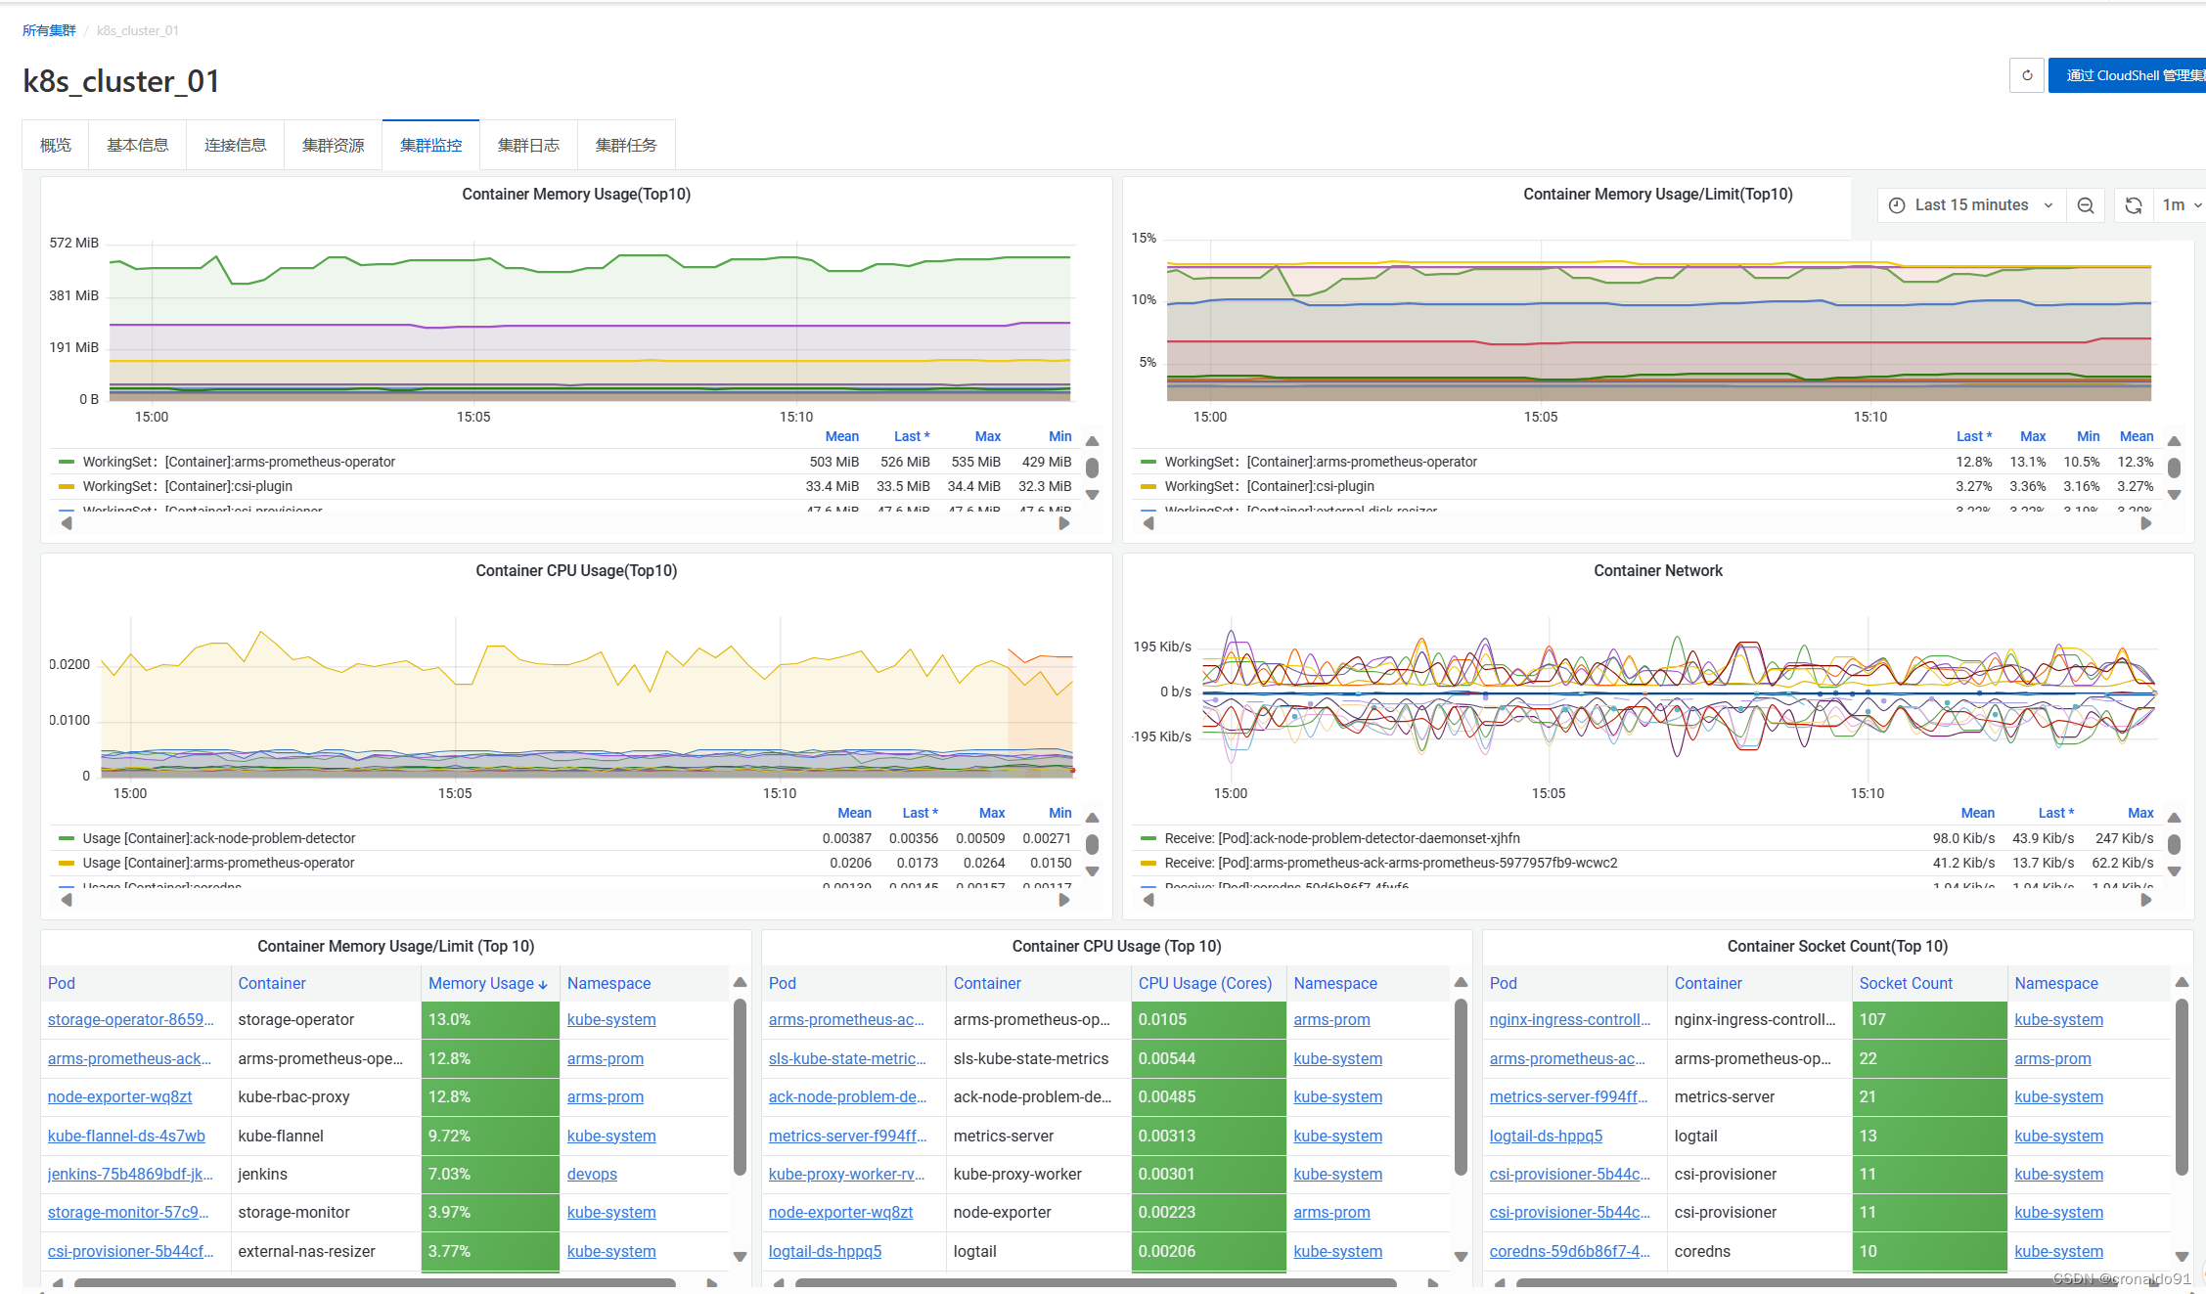Select the 集群监控 tab

pyautogui.click(x=431, y=145)
